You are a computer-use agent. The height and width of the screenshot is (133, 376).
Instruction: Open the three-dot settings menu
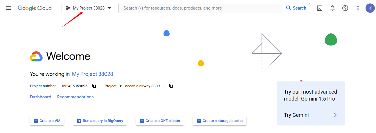[x=358, y=8]
